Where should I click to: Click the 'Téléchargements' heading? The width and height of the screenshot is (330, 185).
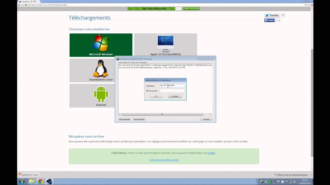pos(89,18)
